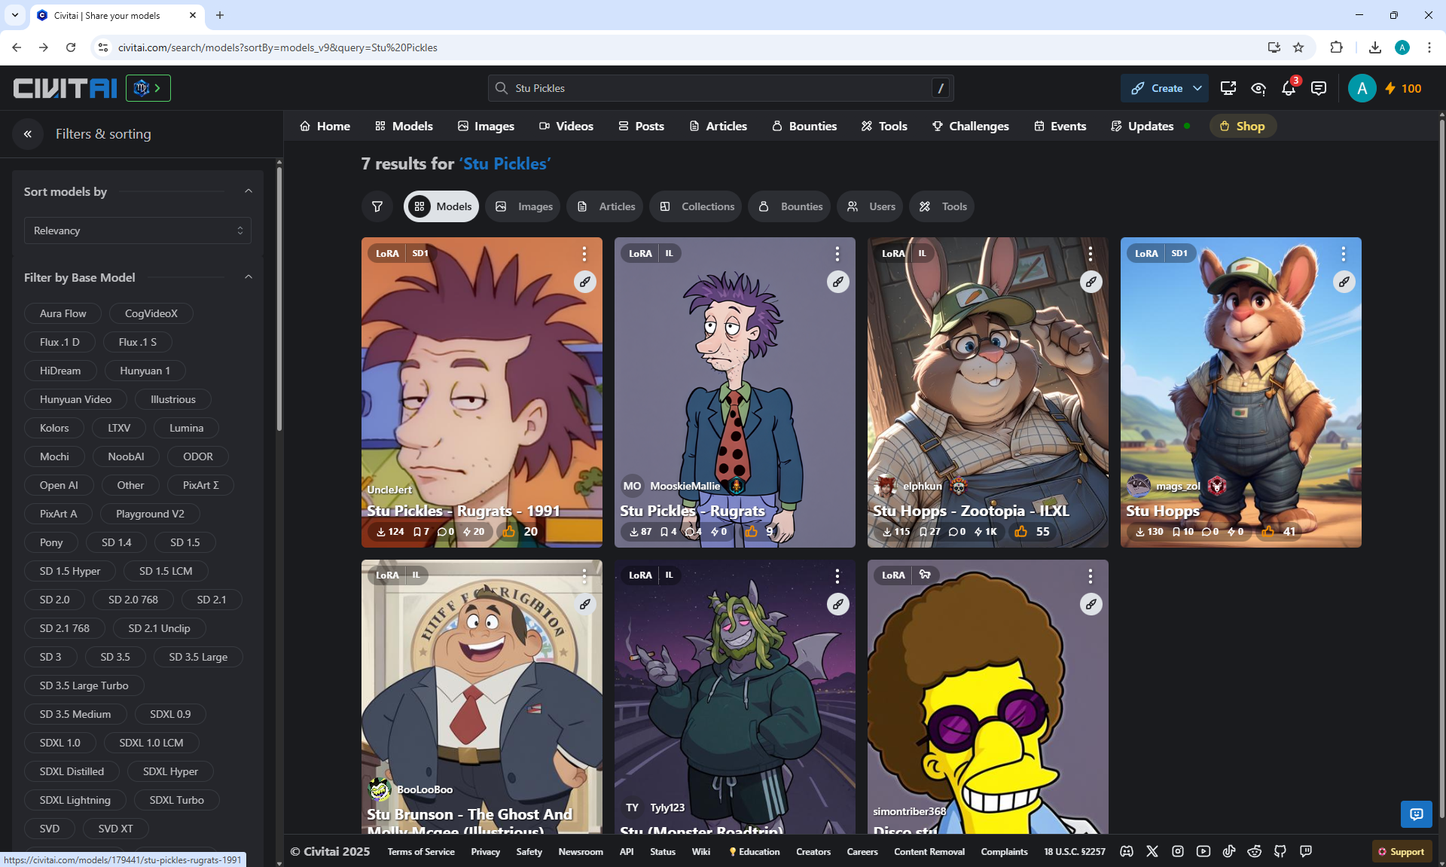The image size is (1446, 867).
Task: Expand the Create button dropdown arrow
Action: tap(1197, 88)
